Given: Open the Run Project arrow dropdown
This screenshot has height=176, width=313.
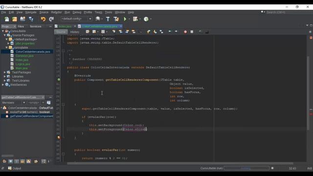Looking at the screenshot, I should 129,19.
